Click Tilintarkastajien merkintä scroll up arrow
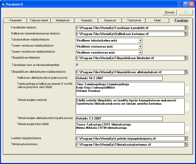The height and width of the screenshot is (164, 196). 187,100
